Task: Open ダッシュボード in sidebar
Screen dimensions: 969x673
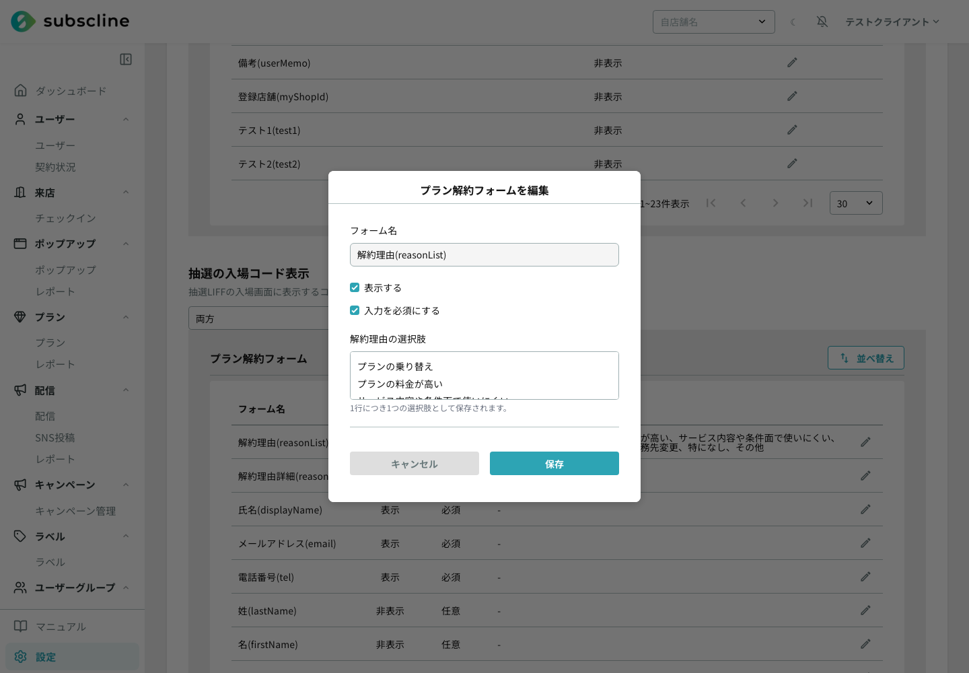Action: [71, 91]
